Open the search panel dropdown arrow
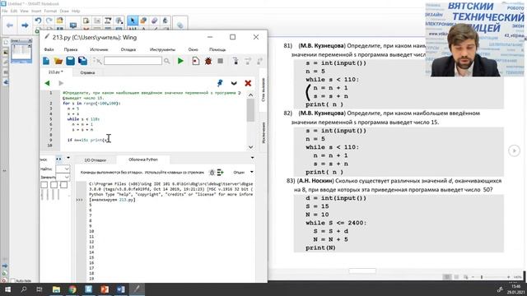527x296 pixels. (x=68, y=158)
